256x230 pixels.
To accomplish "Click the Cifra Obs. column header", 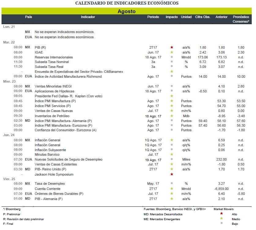I will pos(202,17).
